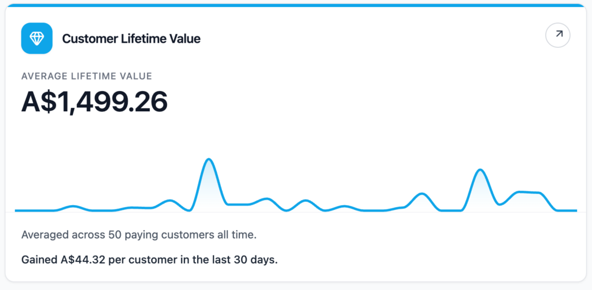Screen dimensions: 592x290
Task: Click the A$1,499.26 value figure
Action: coord(94,102)
